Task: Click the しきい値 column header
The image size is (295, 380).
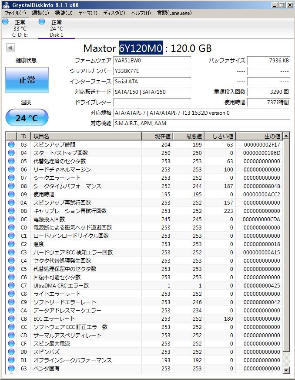Action: pos(220,136)
